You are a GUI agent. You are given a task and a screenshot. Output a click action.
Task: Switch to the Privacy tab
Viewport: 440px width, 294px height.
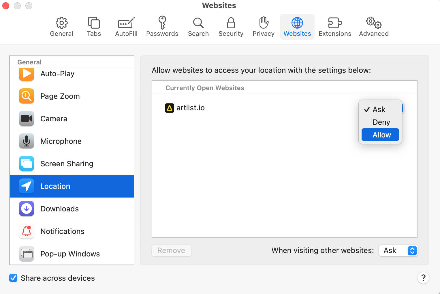(263, 27)
